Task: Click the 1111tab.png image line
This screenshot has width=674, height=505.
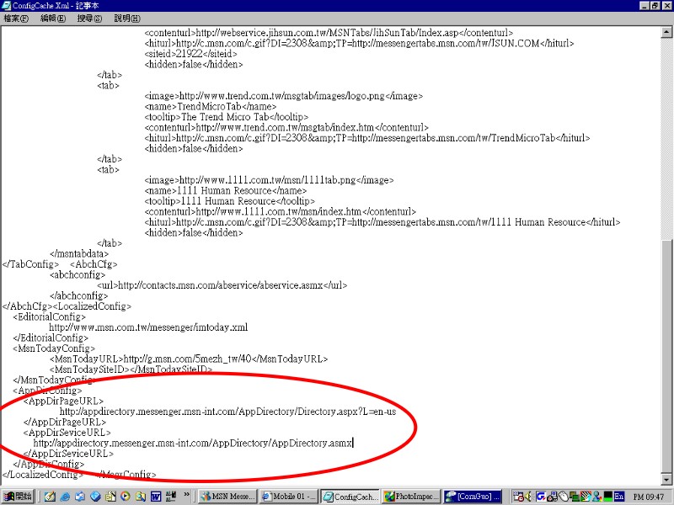Action: click(269, 180)
